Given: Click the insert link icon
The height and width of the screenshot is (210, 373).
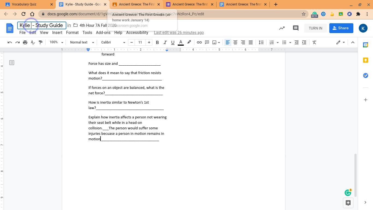Looking at the screenshot, I should coord(199,42).
